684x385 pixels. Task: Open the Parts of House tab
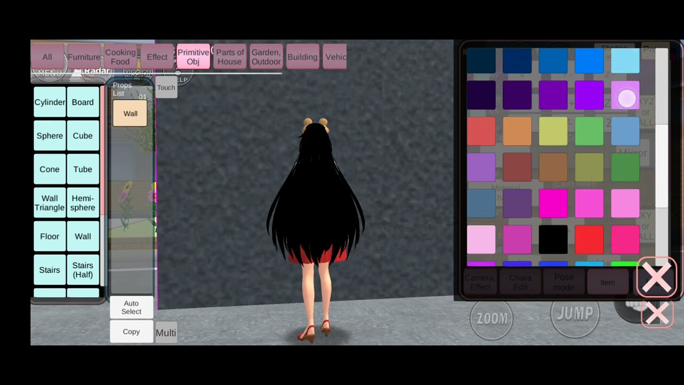click(x=230, y=57)
